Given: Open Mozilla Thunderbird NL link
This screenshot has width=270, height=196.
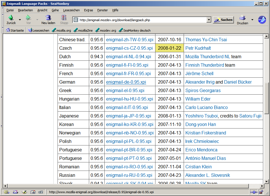Looking at the screenshot, I should point(208,56).
